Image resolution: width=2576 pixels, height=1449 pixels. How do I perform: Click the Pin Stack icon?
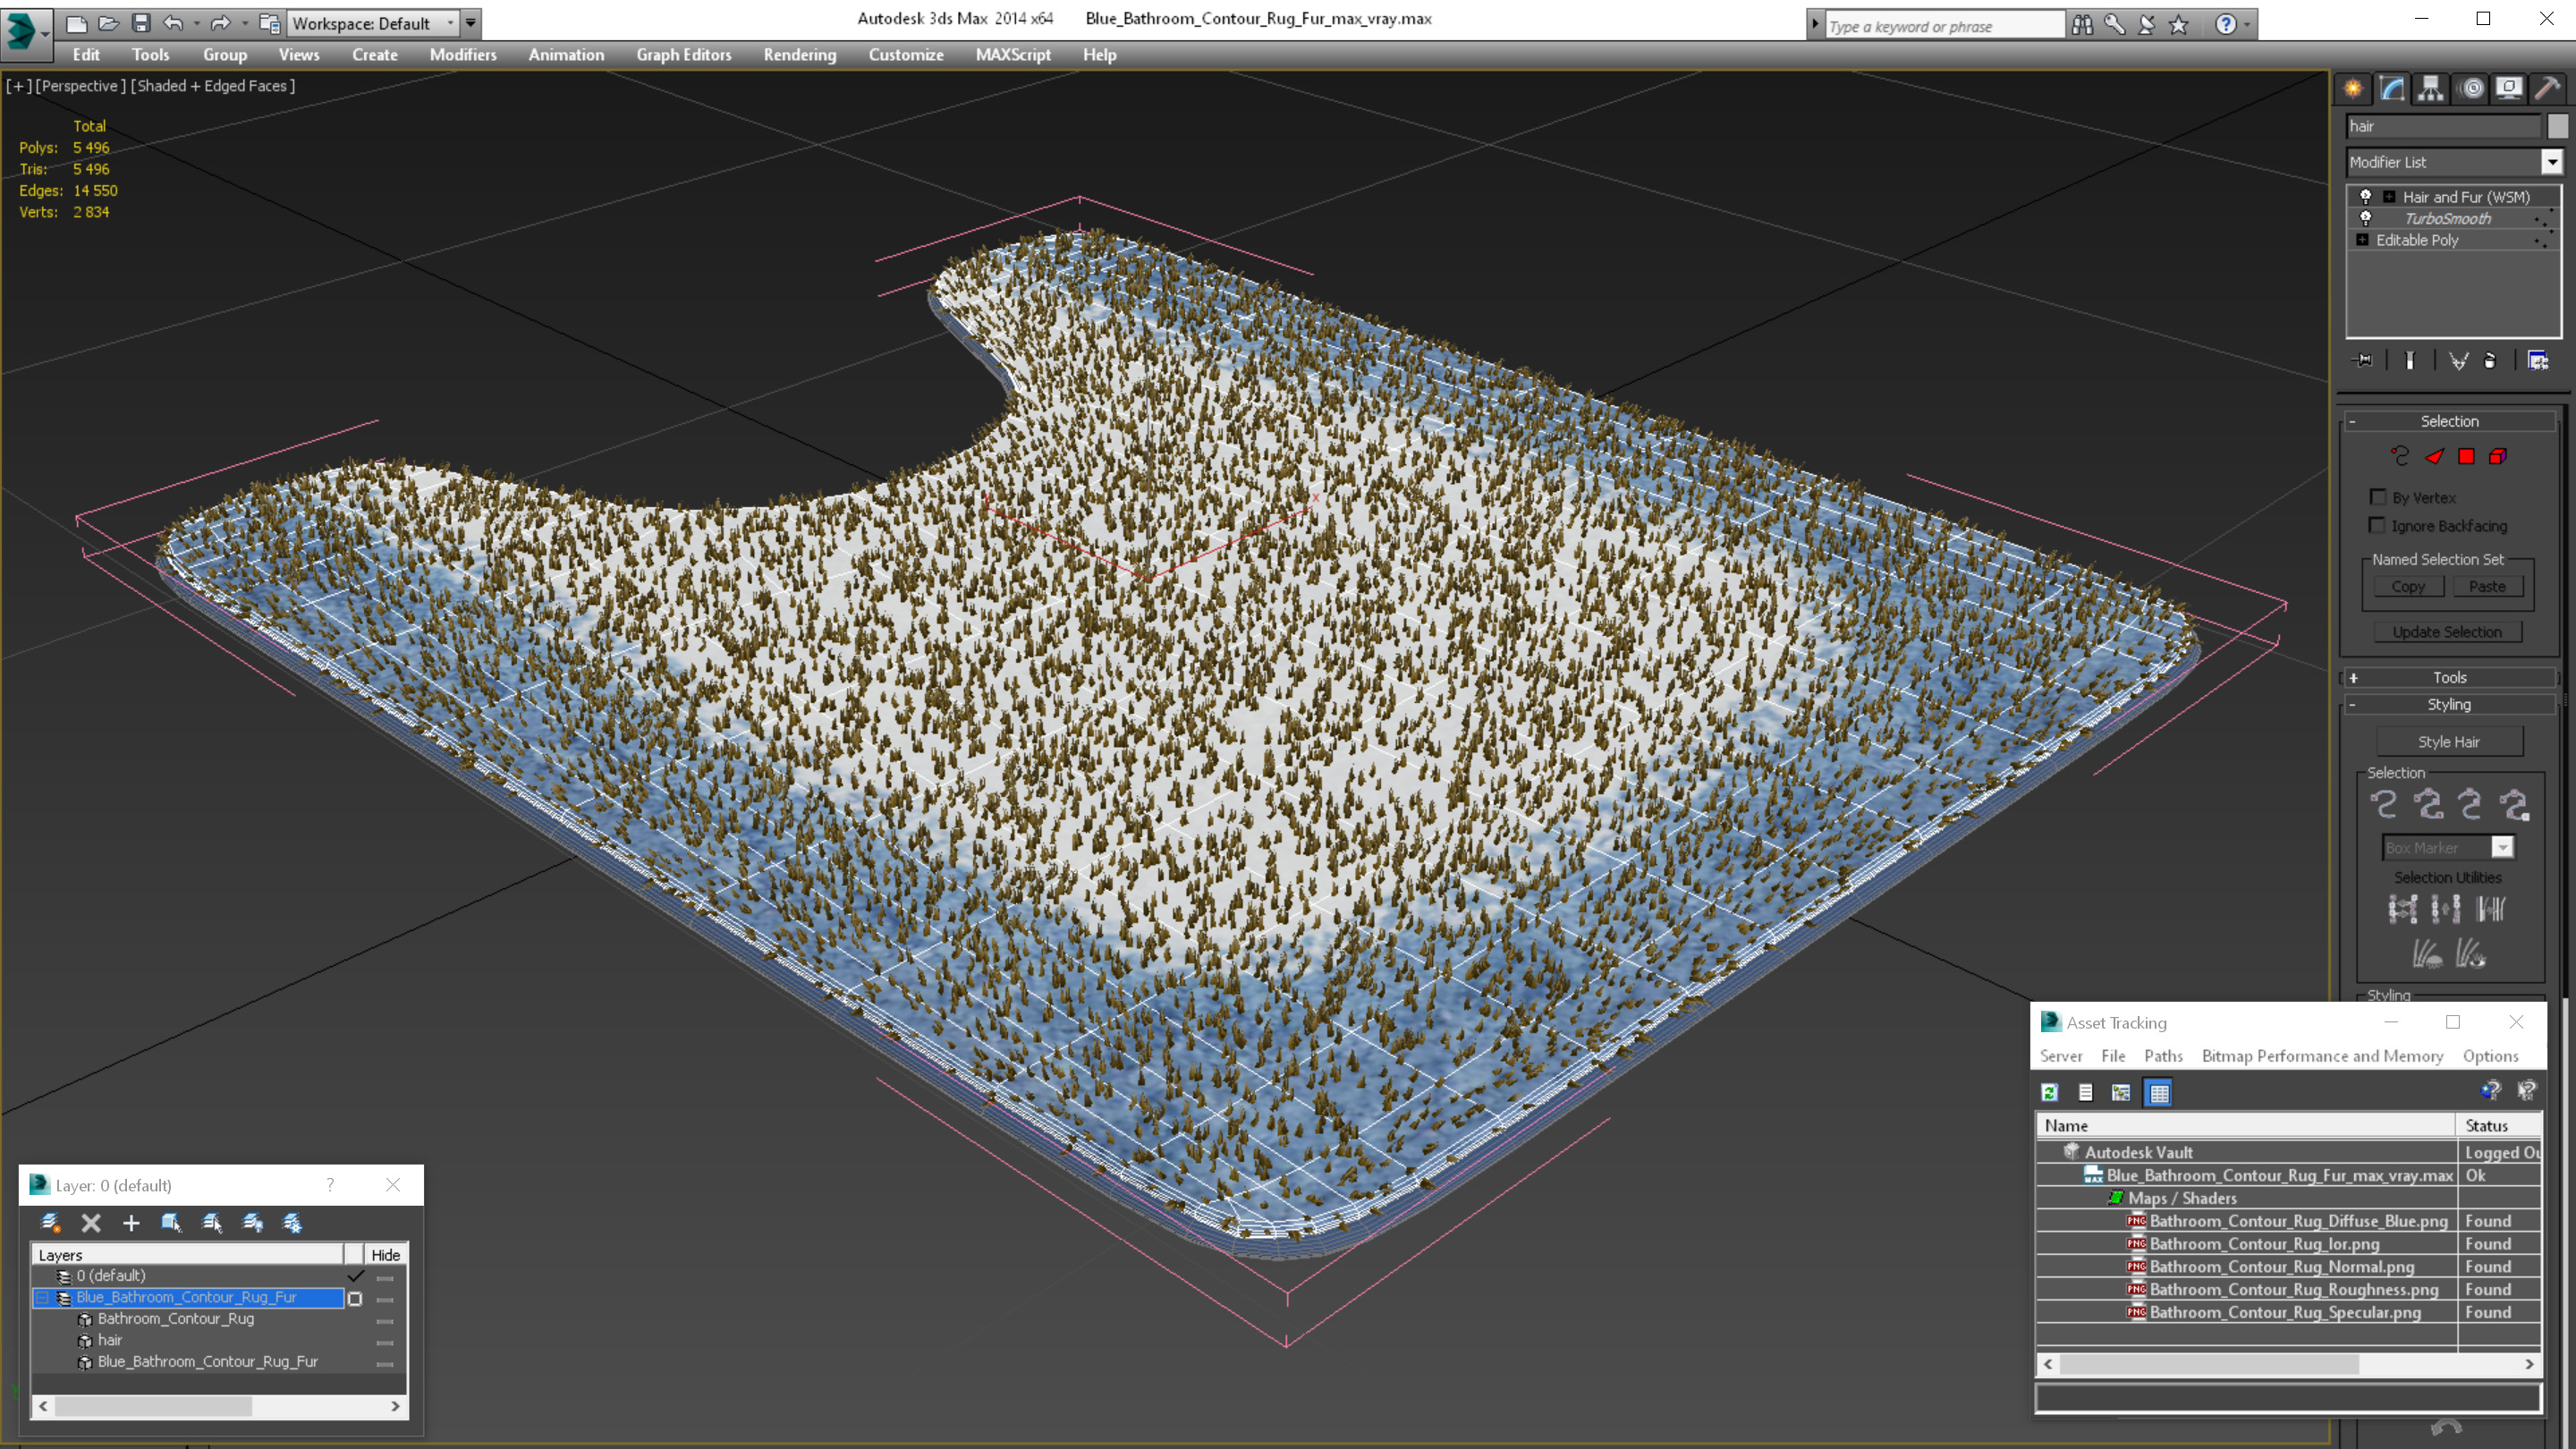coord(2363,360)
